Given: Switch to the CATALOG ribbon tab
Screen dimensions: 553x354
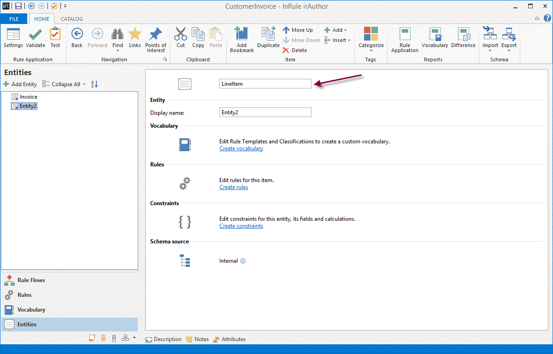Looking at the screenshot, I should 72,19.
